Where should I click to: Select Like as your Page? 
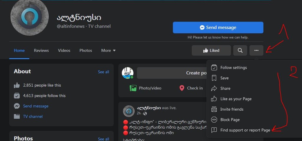tap(254, 99)
